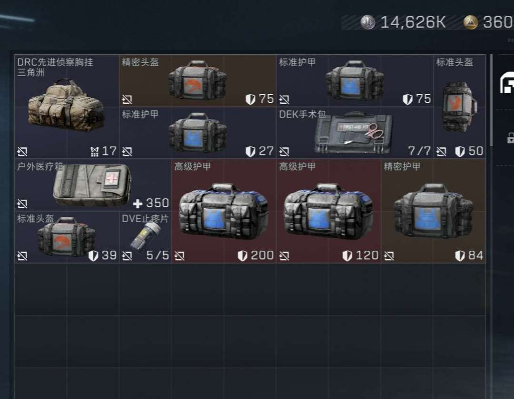Pick the 标准护甲 bag with 27 durability
The height and width of the screenshot is (399, 514).
[198, 133]
